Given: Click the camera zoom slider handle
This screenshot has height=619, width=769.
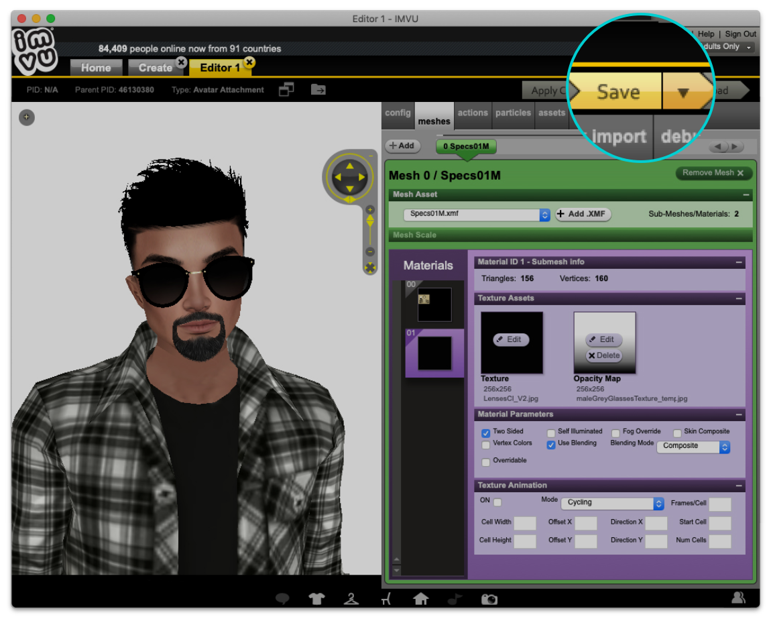Looking at the screenshot, I should click(x=370, y=221).
